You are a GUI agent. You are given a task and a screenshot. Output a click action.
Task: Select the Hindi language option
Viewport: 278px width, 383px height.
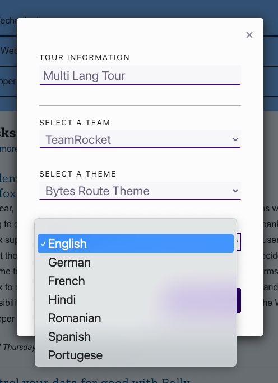(136, 299)
